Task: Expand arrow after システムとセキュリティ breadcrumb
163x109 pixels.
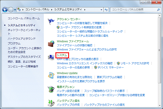Action: [x=85, y=10]
